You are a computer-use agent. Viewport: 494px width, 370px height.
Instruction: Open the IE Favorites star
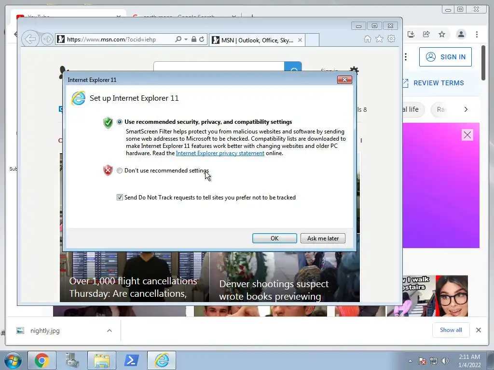coord(379,39)
